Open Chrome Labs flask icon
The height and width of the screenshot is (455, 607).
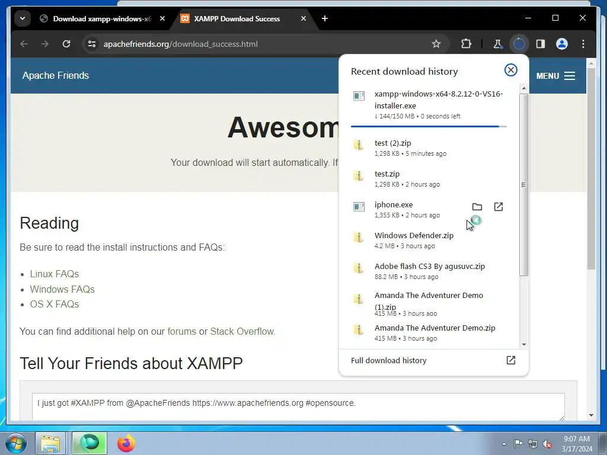click(x=498, y=44)
